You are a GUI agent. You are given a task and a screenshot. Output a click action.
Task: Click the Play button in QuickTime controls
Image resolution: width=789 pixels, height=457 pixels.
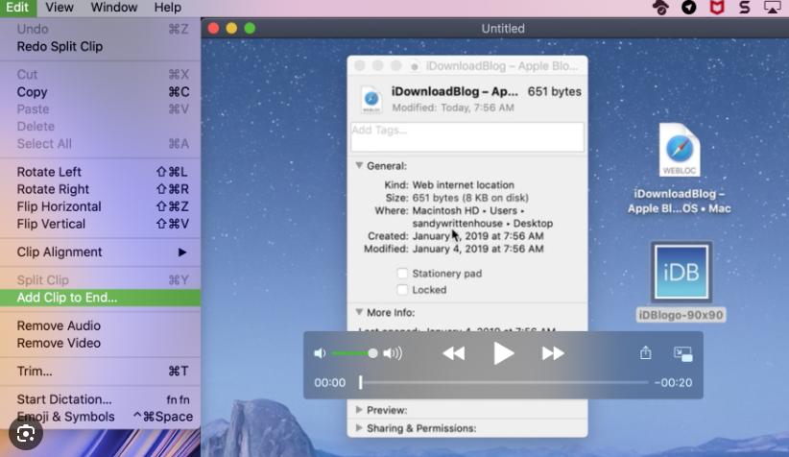504,353
